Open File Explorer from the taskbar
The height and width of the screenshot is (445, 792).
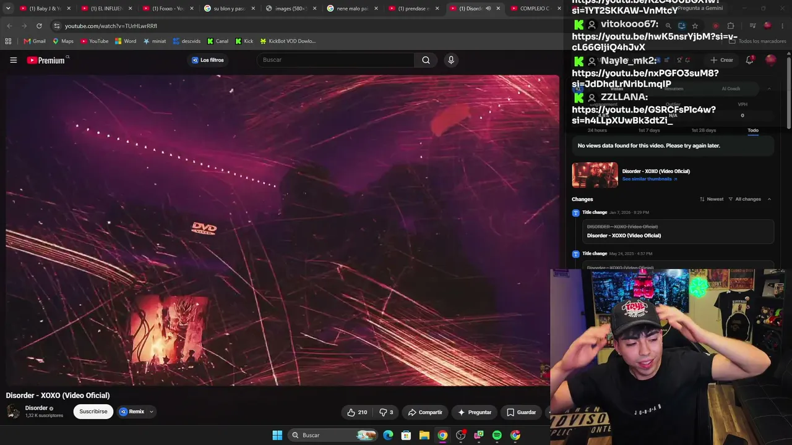(x=424, y=435)
